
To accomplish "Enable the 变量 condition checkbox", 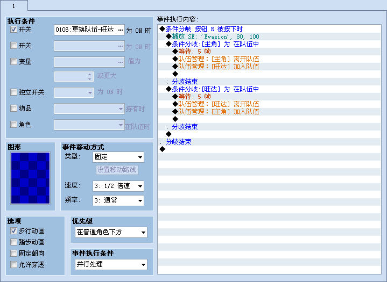I will (x=13, y=61).
